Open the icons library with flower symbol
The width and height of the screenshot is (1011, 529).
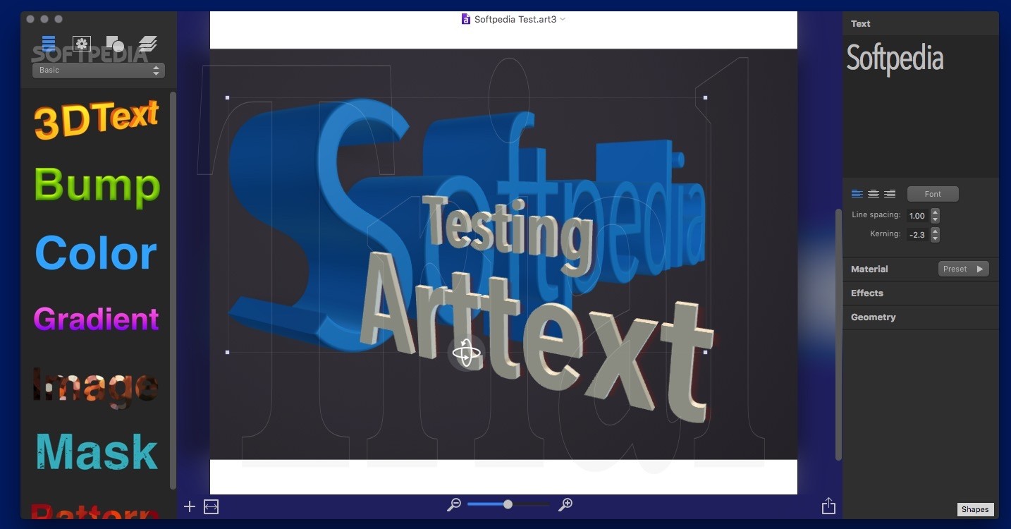[82, 44]
